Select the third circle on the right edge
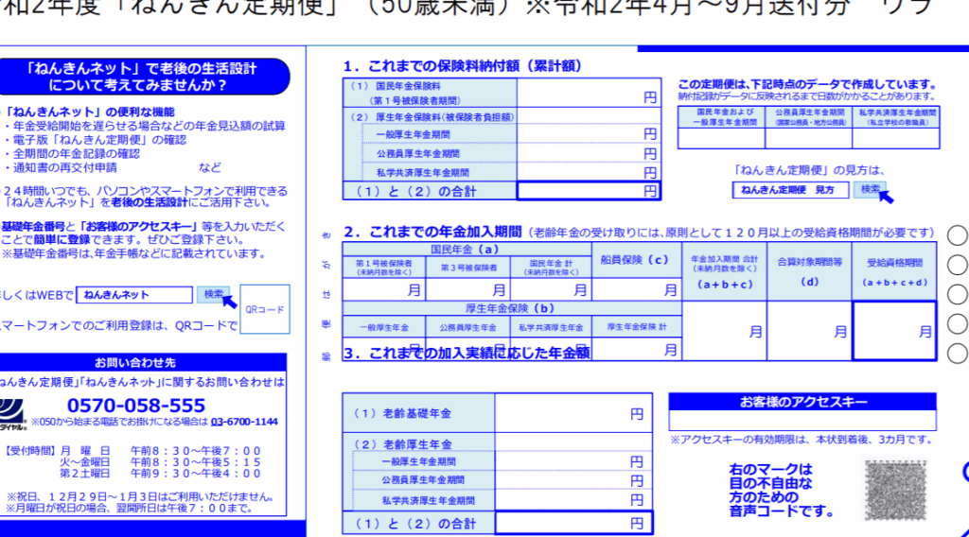Image resolution: width=969 pixels, height=537 pixels. tap(957, 294)
